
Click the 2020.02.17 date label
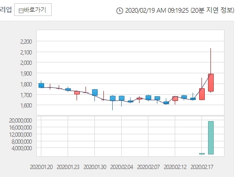coord(202,167)
